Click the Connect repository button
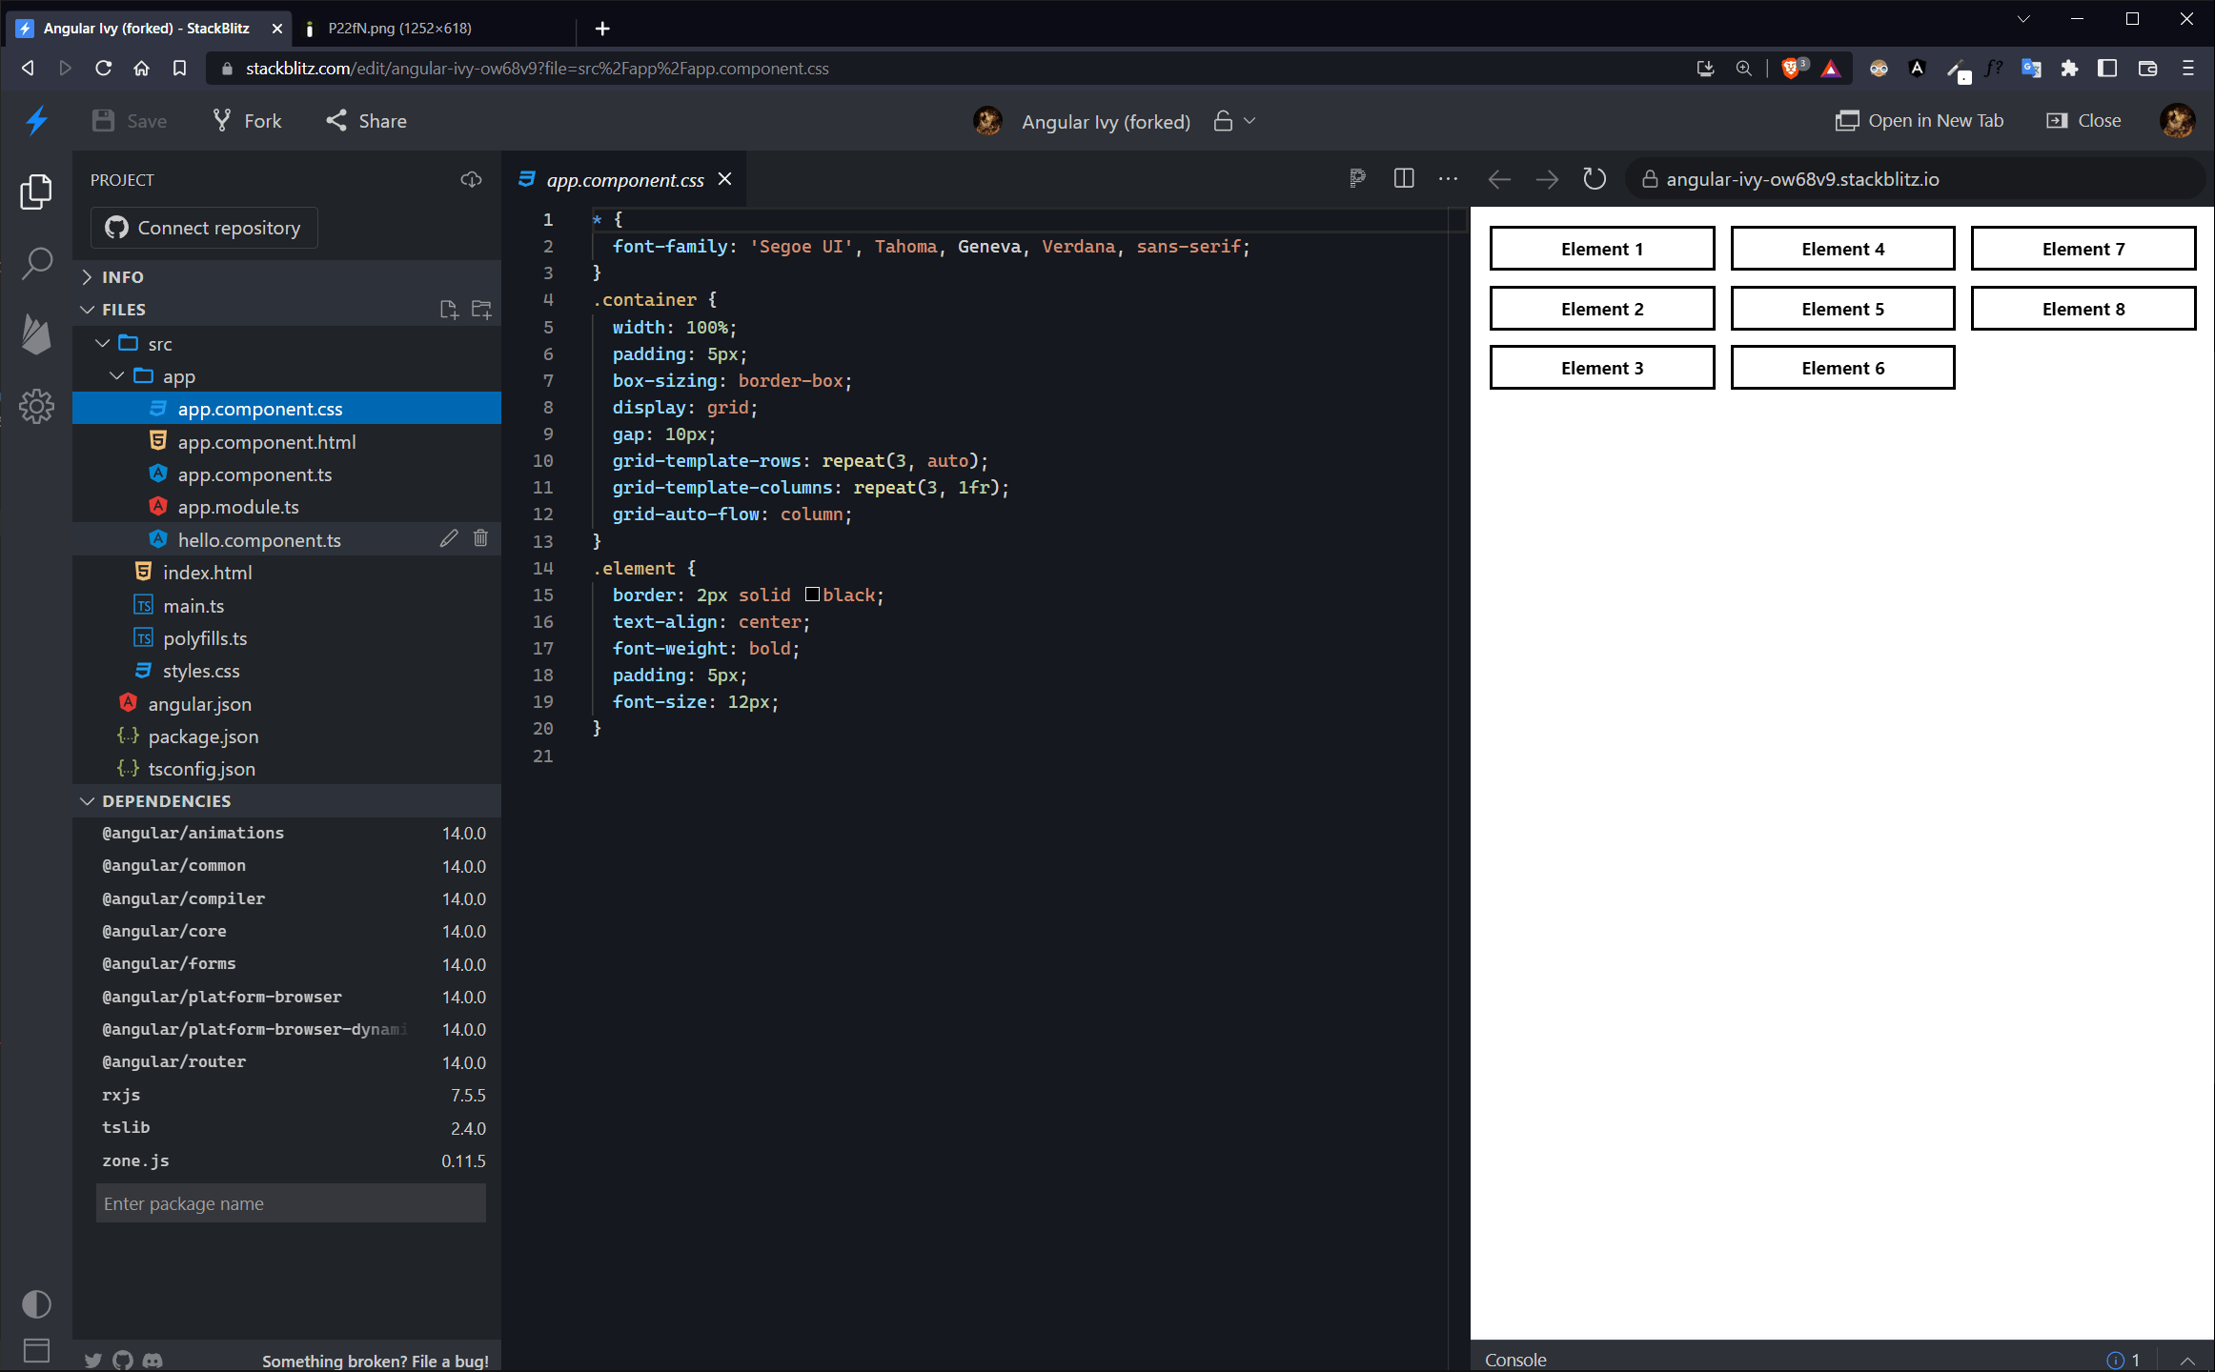This screenshot has height=1372, width=2215. pyautogui.click(x=204, y=228)
